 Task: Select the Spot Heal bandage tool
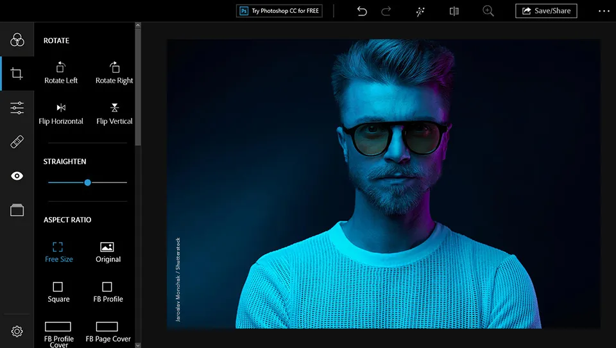(x=17, y=142)
